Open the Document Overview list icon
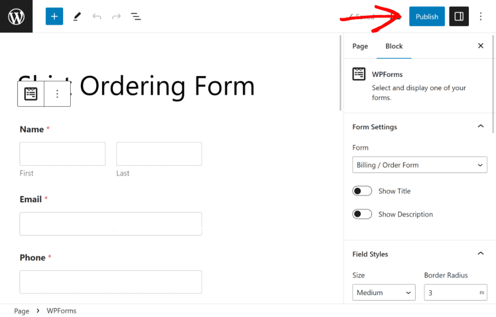The width and height of the screenshot is (496, 317). click(136, 16)
